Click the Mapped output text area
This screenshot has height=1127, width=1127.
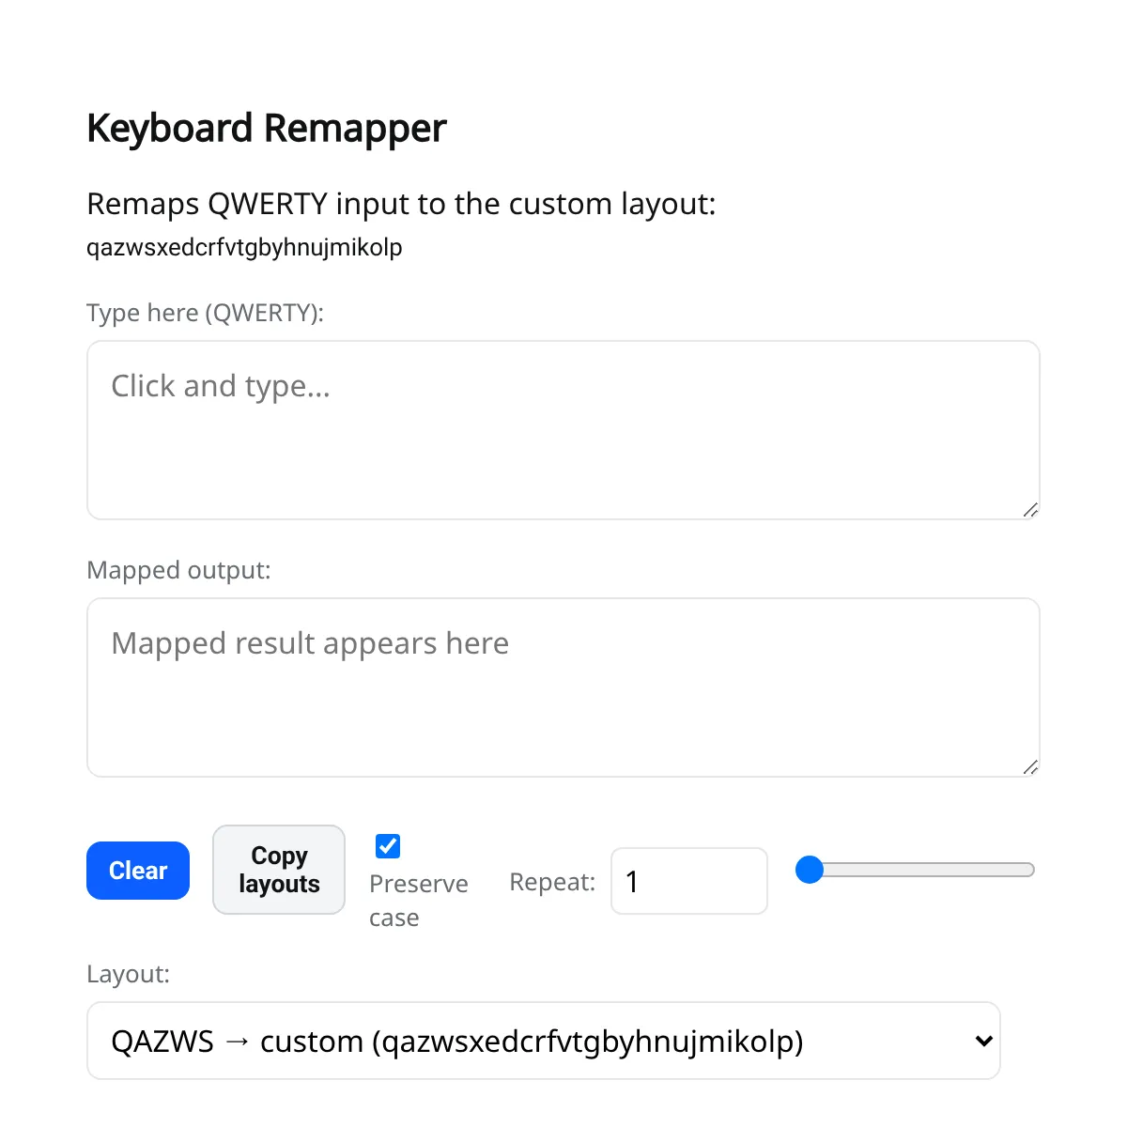563,687
